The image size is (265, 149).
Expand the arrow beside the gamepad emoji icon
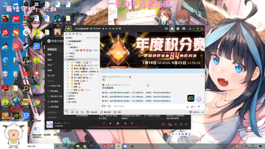pos(106,106)
